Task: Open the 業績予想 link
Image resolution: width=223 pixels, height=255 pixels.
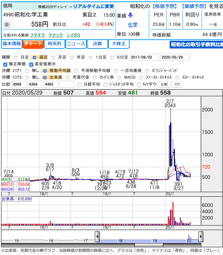Action: (194, 6)
